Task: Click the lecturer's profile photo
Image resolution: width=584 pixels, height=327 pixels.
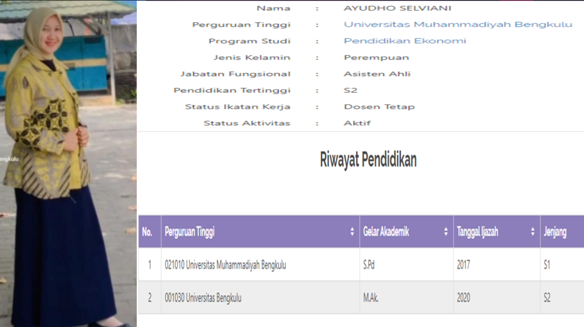Action: pos(68,164)
